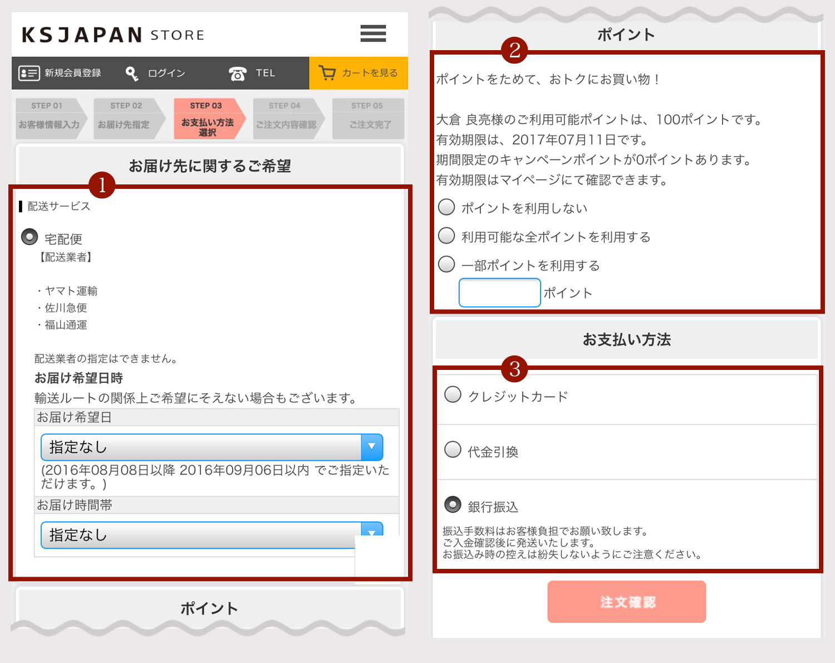This screenshot has width=835, height=663.
Task: Open お届け時間帯 dropdown
Action: point(212,535)
